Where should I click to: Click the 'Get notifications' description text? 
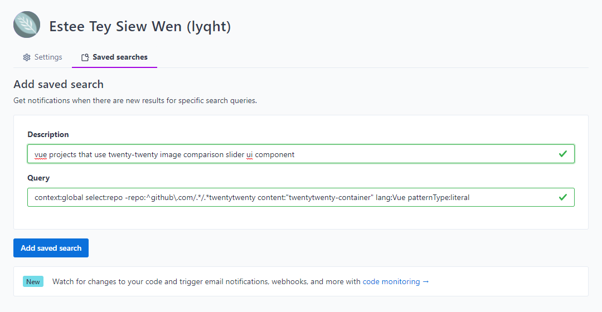click(x=135, y=101)
